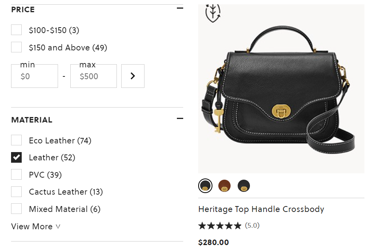Viewport: 366px width, 249px height.
Task: Enable the Eco Leather filter
Action: tap(17, 140)
